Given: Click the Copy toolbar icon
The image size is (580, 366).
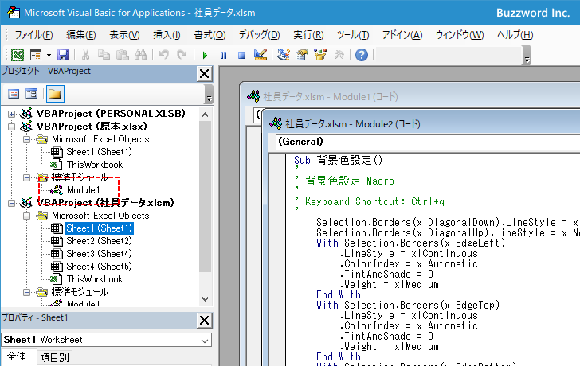Looking at the screenshot, I should click(104, 55).
